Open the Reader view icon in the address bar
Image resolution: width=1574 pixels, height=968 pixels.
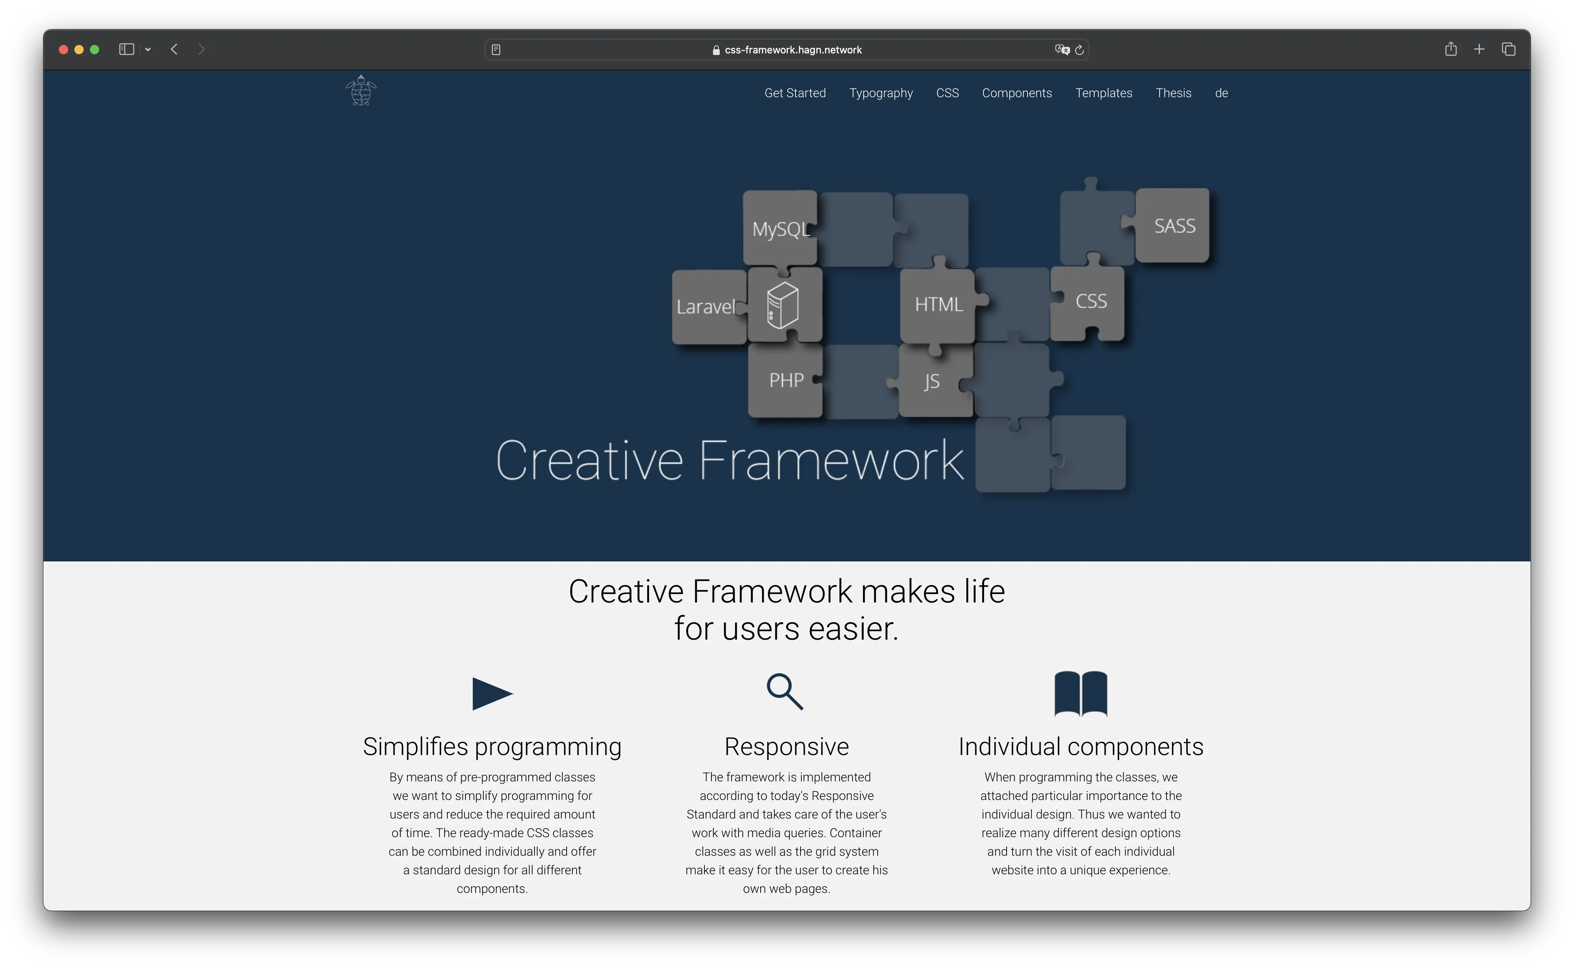click(x=496, y=50)
